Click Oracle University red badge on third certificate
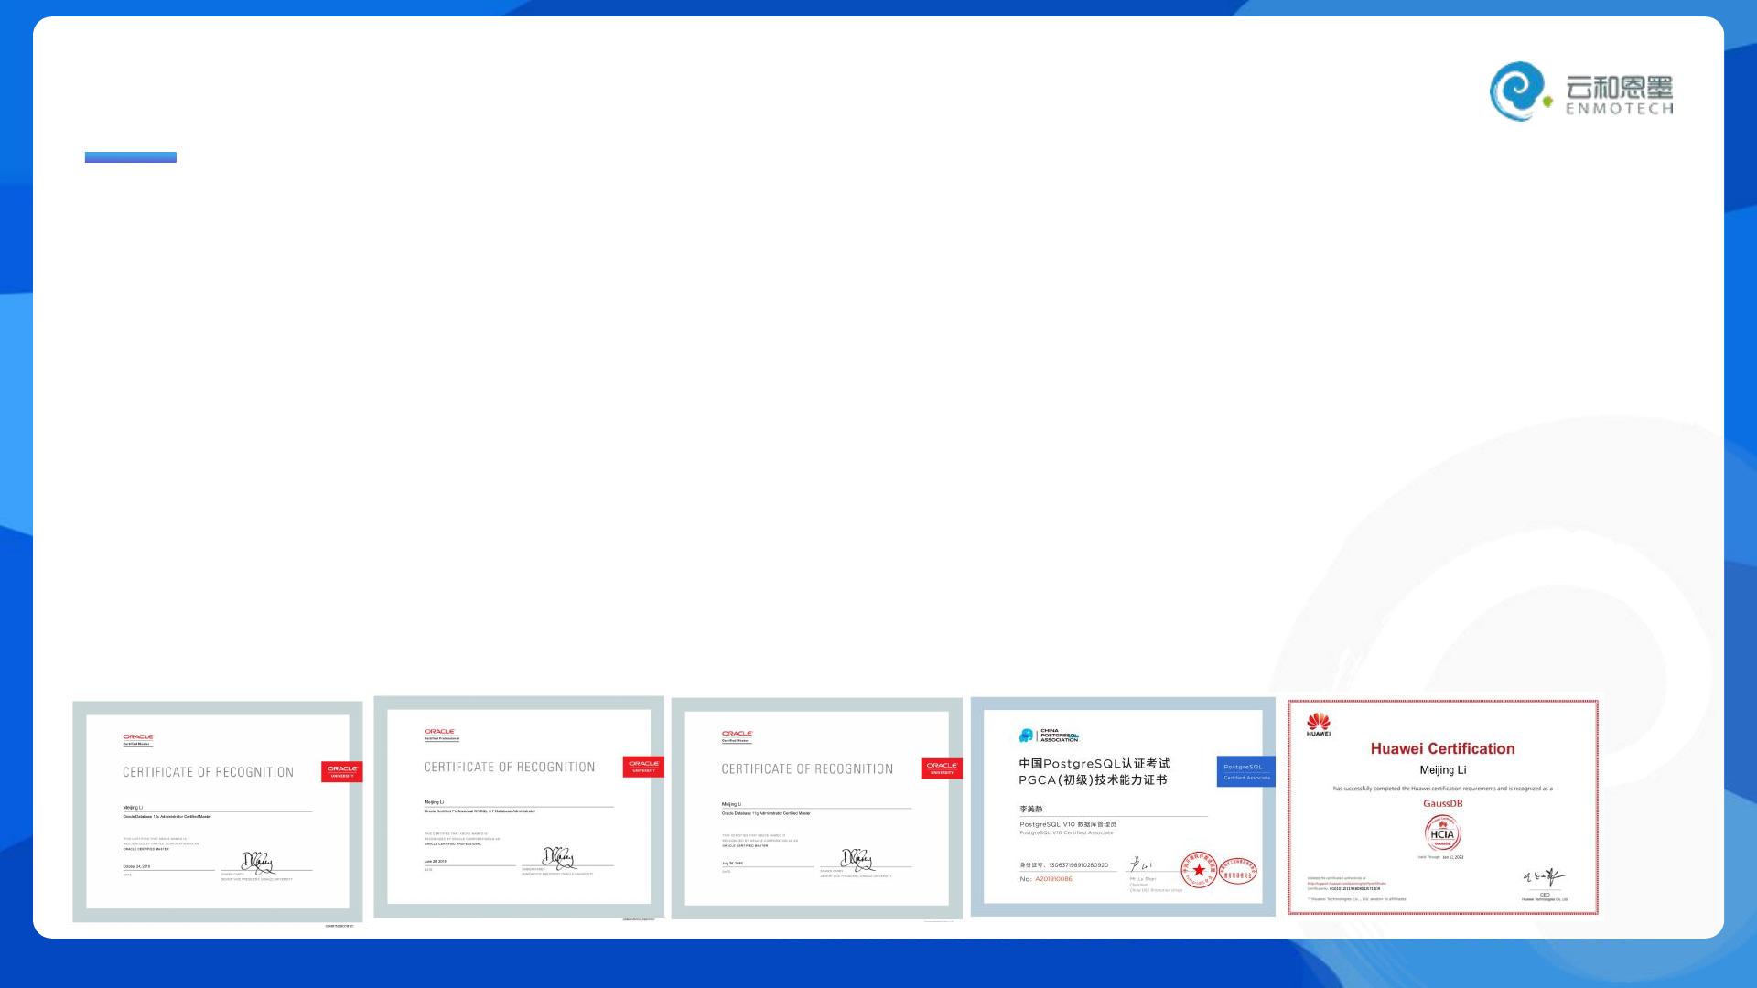This screenshot has height=988, width=1757. click(x=942, y=768)
